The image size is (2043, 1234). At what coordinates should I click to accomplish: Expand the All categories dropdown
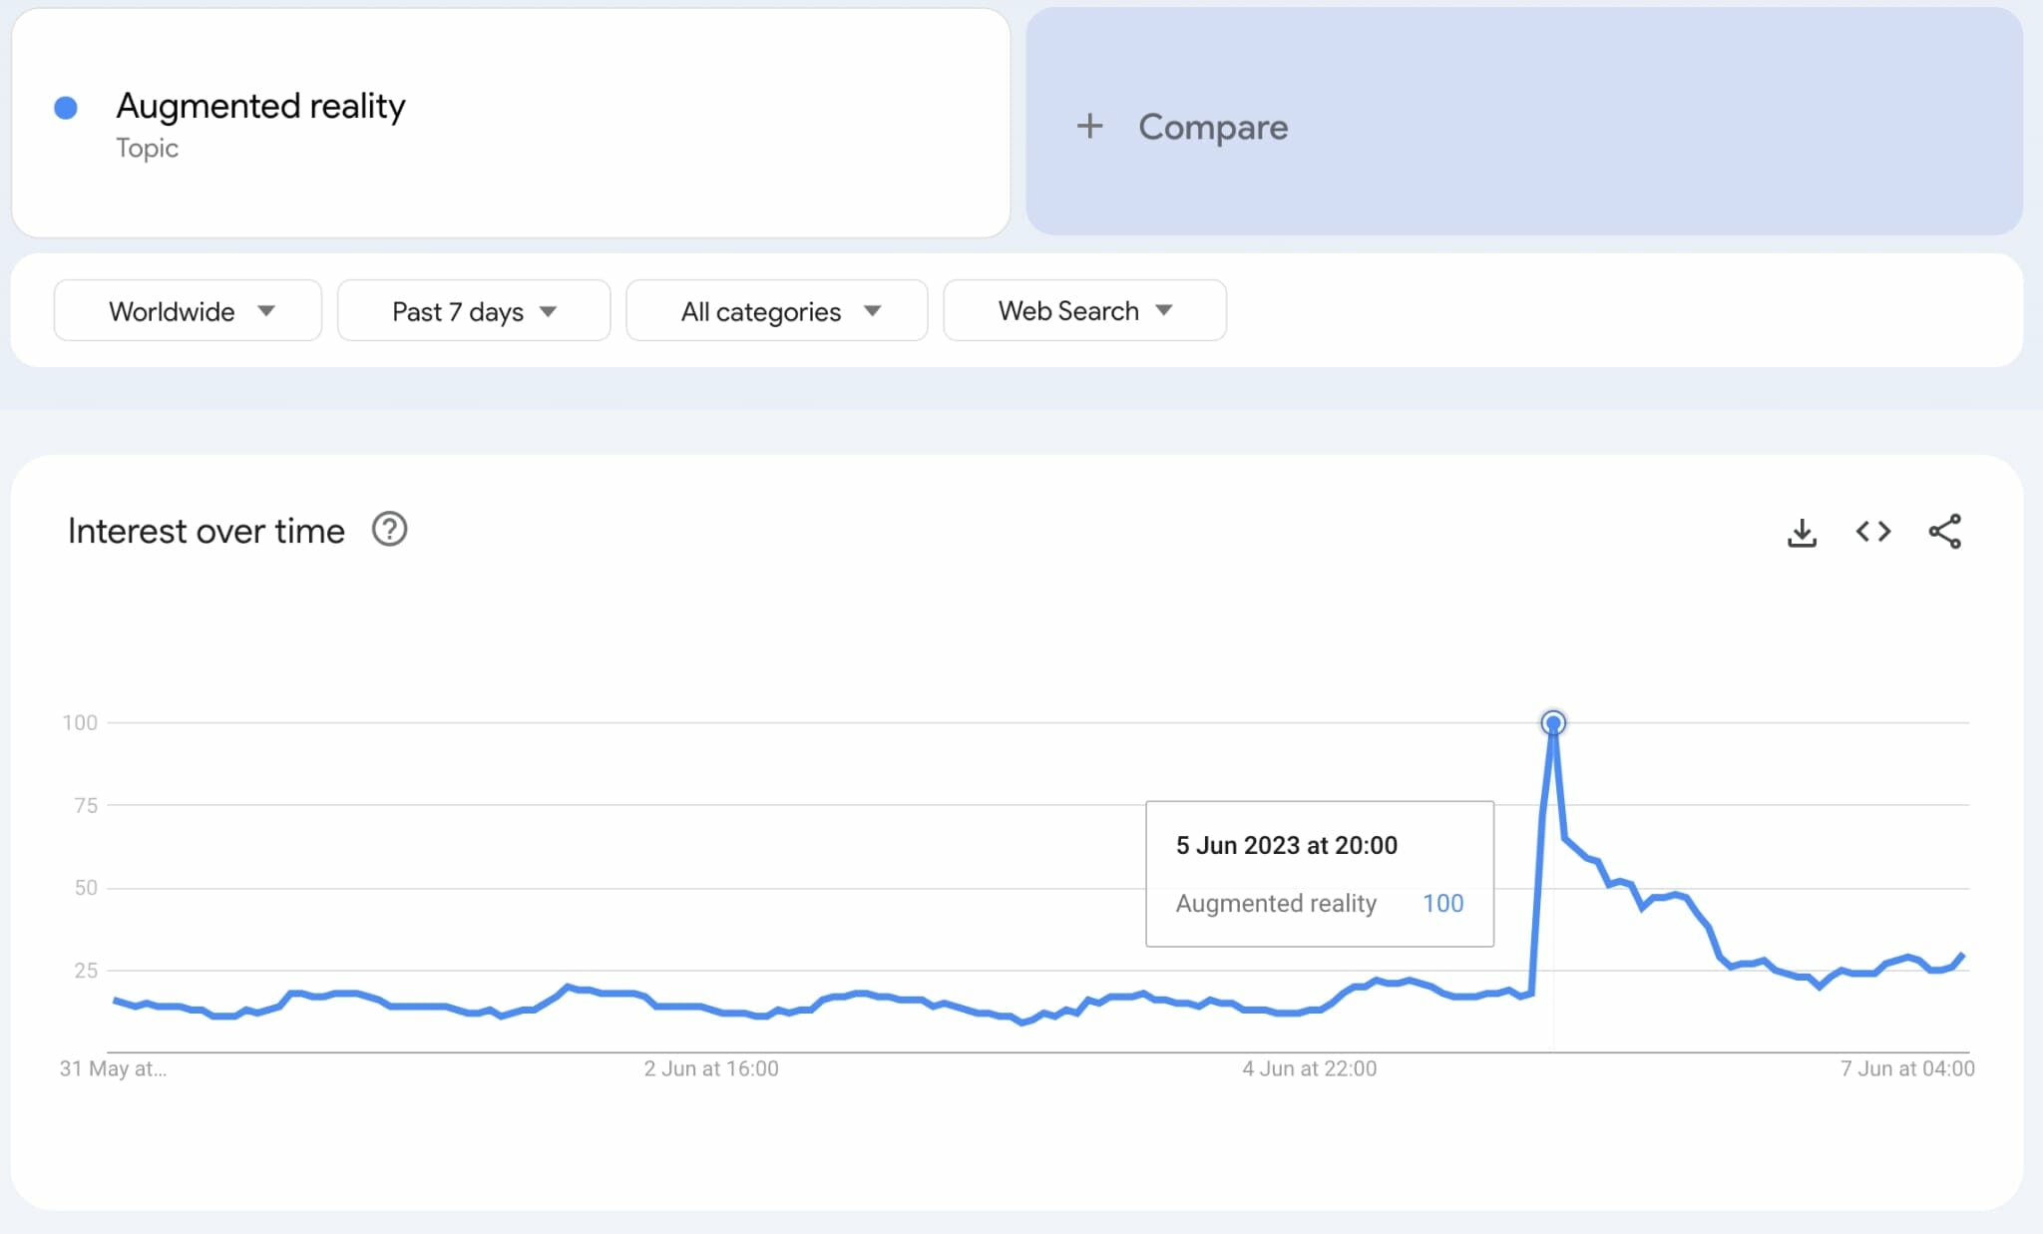pos(776,311)
